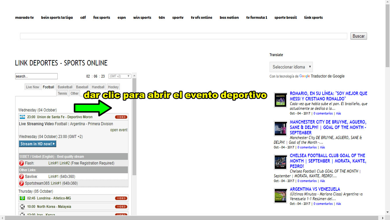
Task: Click the Argentina flag icon beside Union de Santa Fe
Action: (x=22, y=117)
